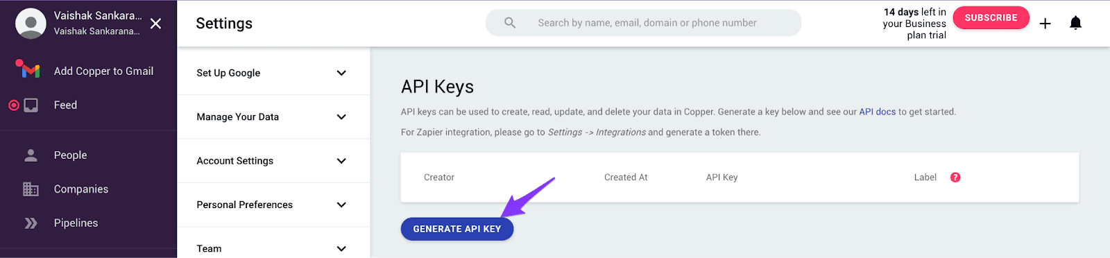
Task: Open the API docs link
Action: (877, 112)
